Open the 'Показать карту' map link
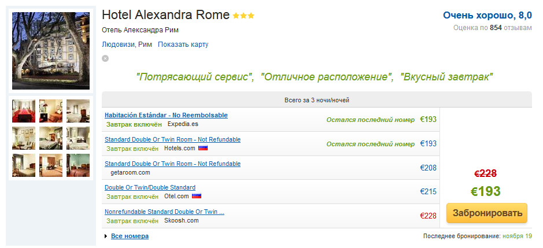 (x=183, y=45)
